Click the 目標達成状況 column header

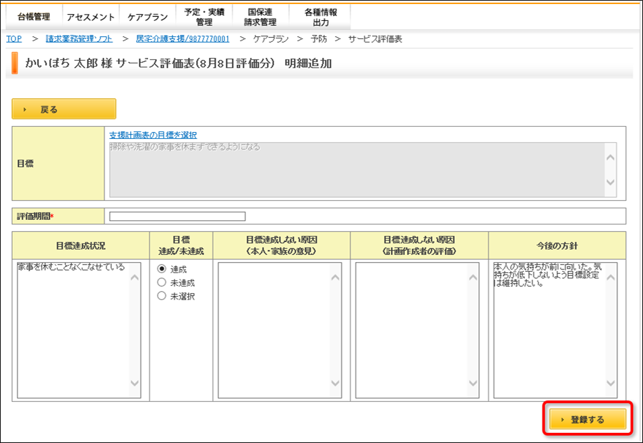click(x=81, y=245)
